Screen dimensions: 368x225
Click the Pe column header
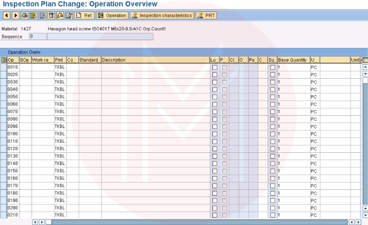[x=253, y=60]
